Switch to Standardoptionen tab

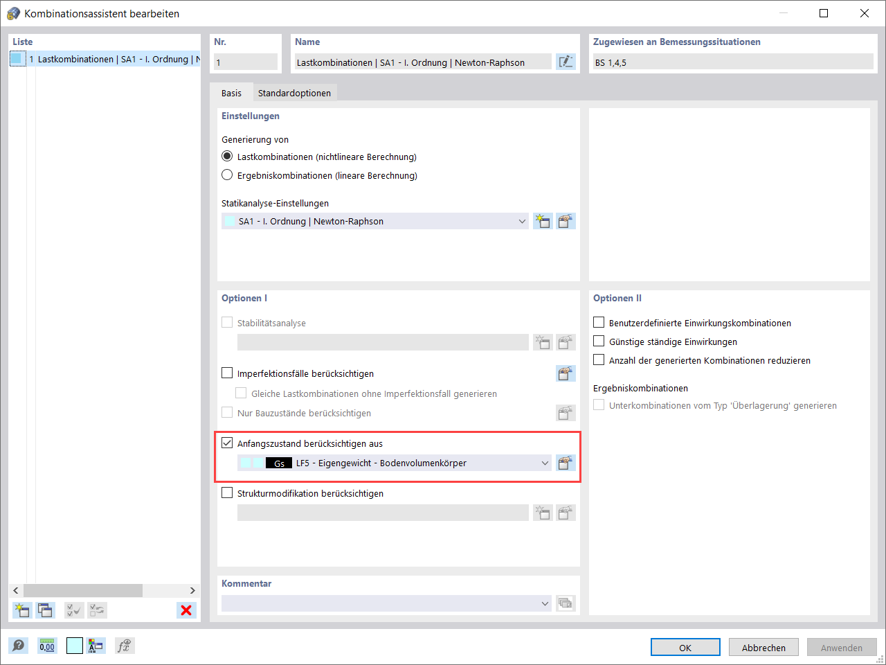point(294,93)
